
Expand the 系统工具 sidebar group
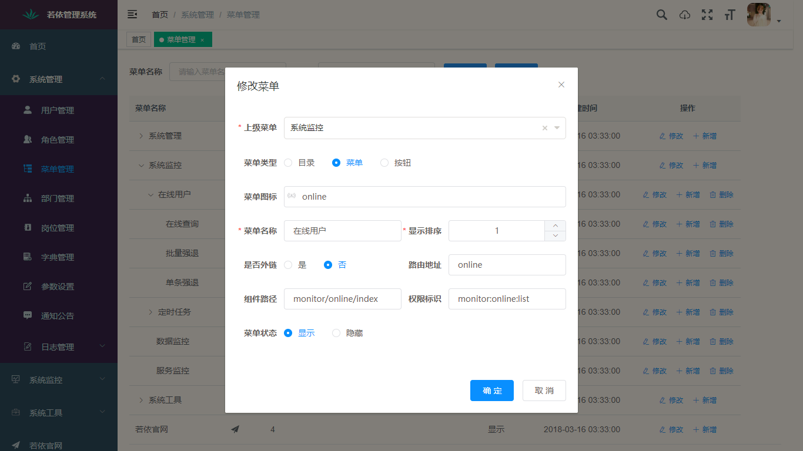[x=59, y=412]
